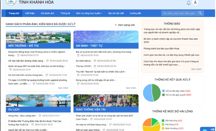Click Xem thêm in Môi trường - Đô thị
Viewport: 216px width, 131px height.
coord(63,88)
